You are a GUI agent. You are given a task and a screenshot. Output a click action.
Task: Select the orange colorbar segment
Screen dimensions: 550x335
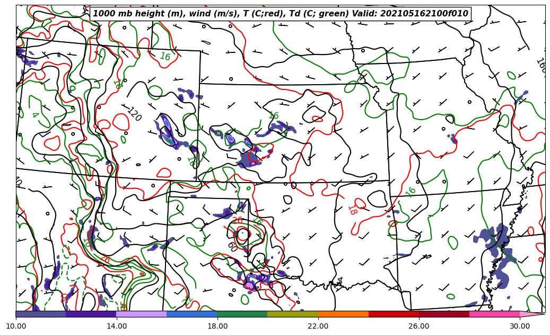click(343, 314)
